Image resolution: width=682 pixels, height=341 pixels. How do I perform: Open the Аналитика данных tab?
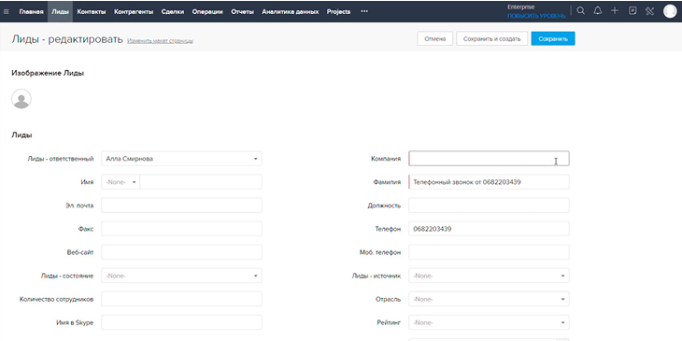coord(291,12)
